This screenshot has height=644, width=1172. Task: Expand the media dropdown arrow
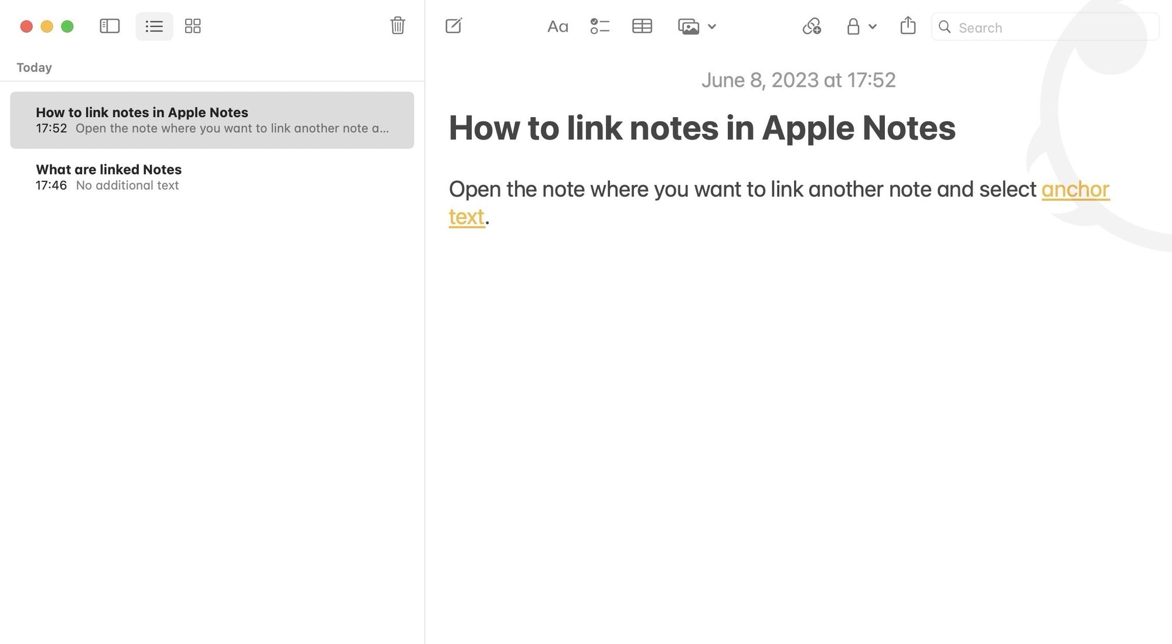[712, 27]
